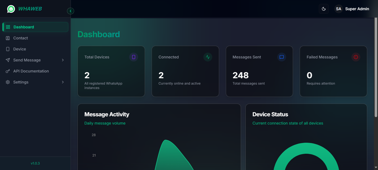Toggle dark mode with the moon icon

click(x=323, y=9)
